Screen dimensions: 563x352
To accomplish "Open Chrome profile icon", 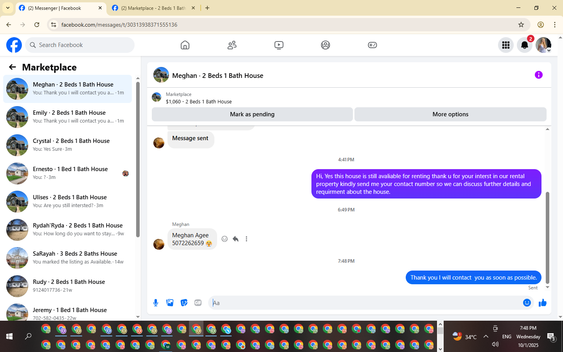I will [541, 25].
